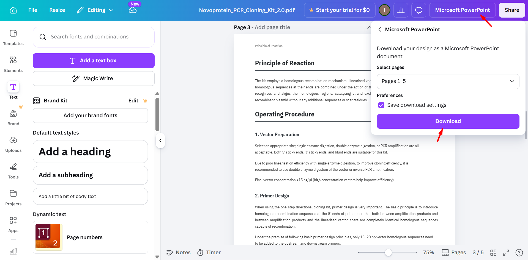Open the Elements panel in the sidebar
This screenshot has height=260, width=528.
[13, 64]
